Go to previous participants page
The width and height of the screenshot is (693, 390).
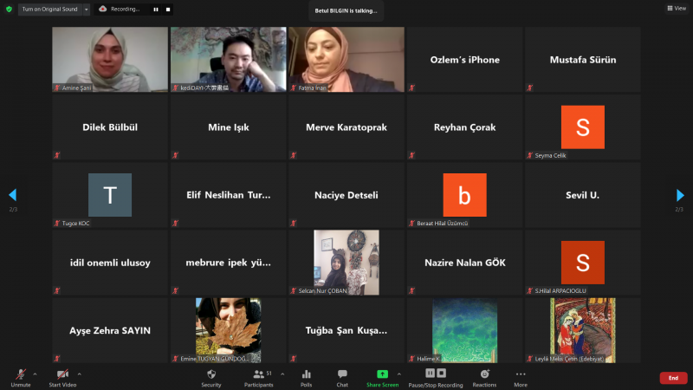point(13,195)
